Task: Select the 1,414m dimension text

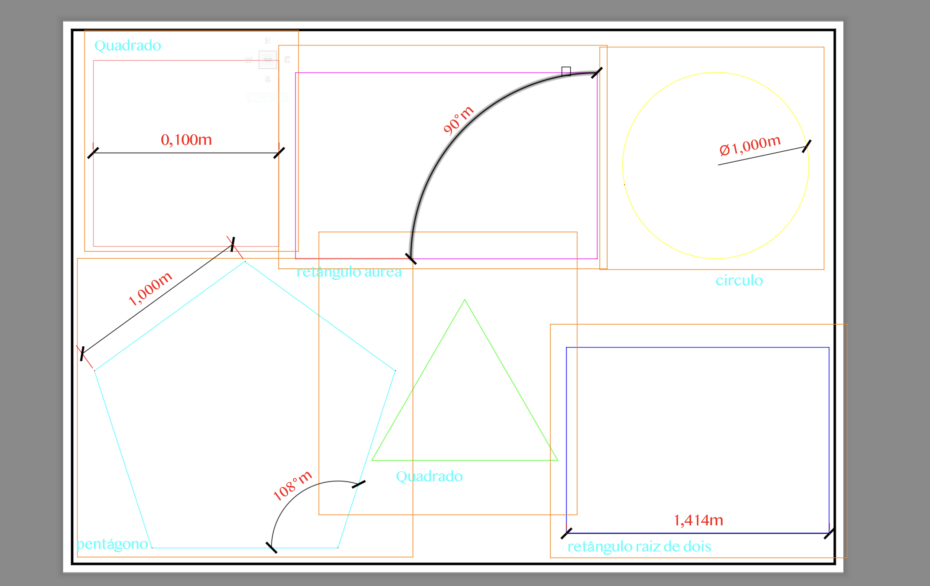Action: [x=699, y=520]
